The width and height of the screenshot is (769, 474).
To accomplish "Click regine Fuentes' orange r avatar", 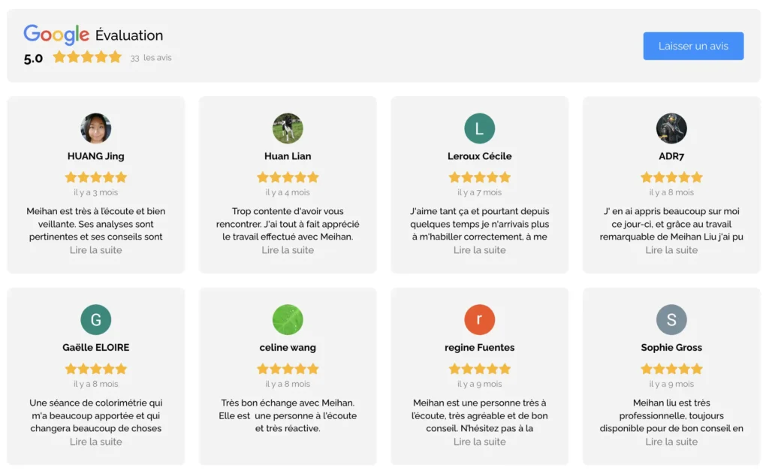I will click(480, 320).
